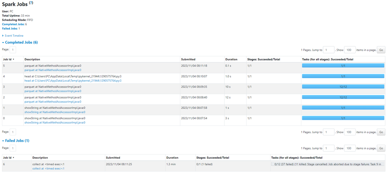Image resolution: width=388 pixels, height=173 pixels.
Task: Open job 4 head at pykernel link
Action: (73, 81)
